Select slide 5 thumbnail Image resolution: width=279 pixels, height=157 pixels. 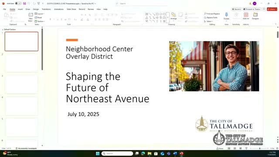21,128
